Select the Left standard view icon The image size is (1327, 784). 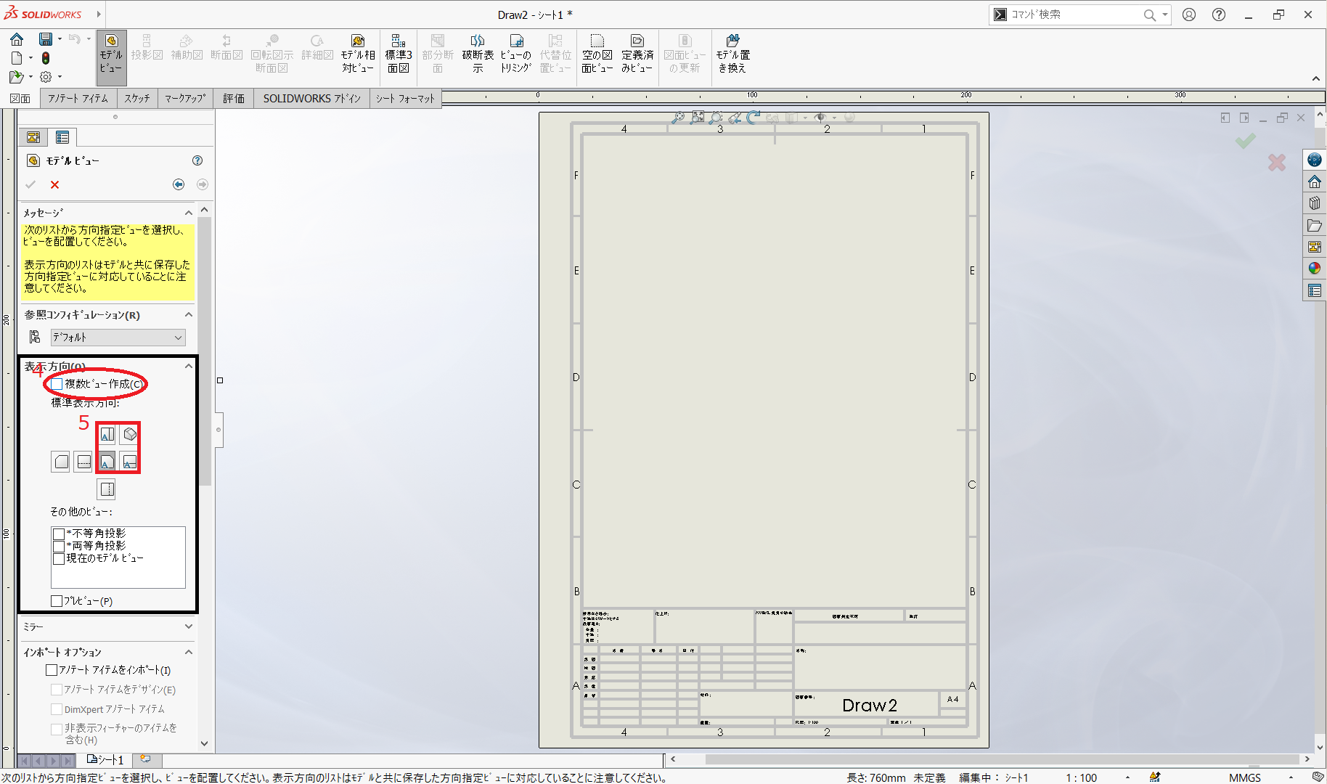84,462
